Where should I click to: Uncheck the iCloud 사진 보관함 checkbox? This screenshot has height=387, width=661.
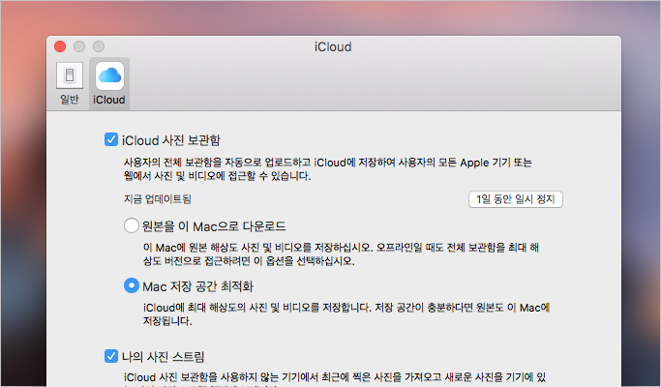[x=111, y=139]
